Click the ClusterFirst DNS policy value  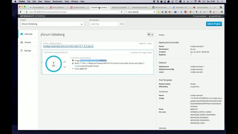(x=195, y=87)
